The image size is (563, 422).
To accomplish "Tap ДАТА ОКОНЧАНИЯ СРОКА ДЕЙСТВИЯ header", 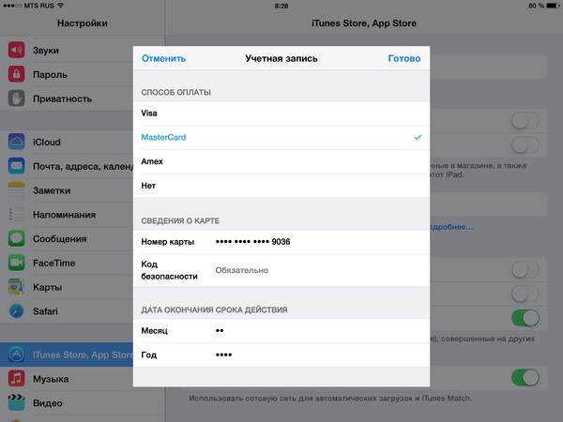I will tap(214, 309).
